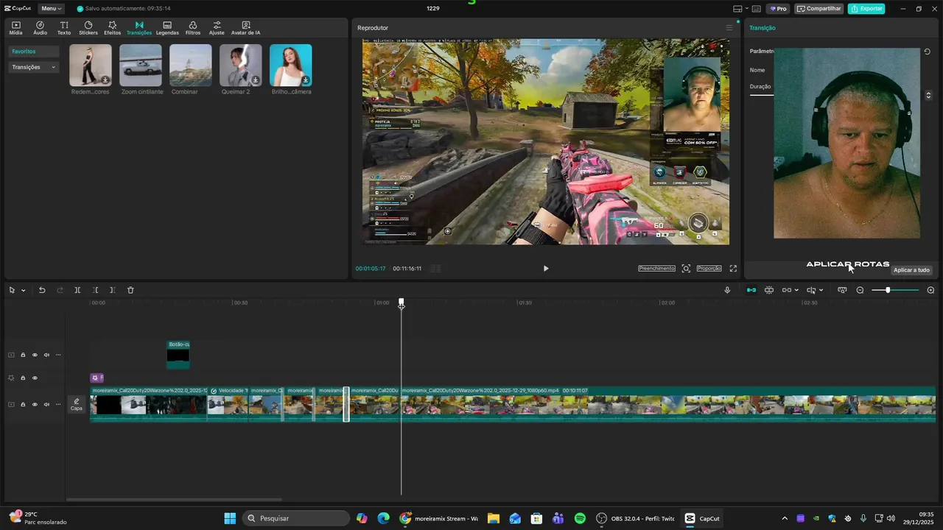943x530 pixels.
Task: Open the selection tool dropdown arrow
Action: point(23,290)
